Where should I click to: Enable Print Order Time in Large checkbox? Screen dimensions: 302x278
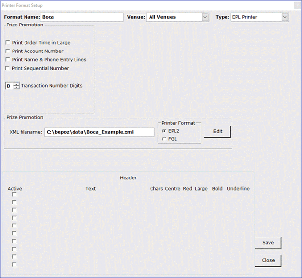8,43
